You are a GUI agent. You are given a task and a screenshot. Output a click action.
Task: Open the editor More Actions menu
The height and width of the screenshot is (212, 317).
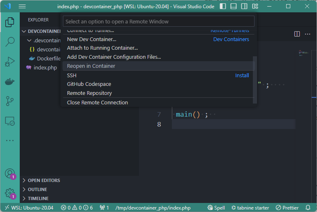[308, 34]
